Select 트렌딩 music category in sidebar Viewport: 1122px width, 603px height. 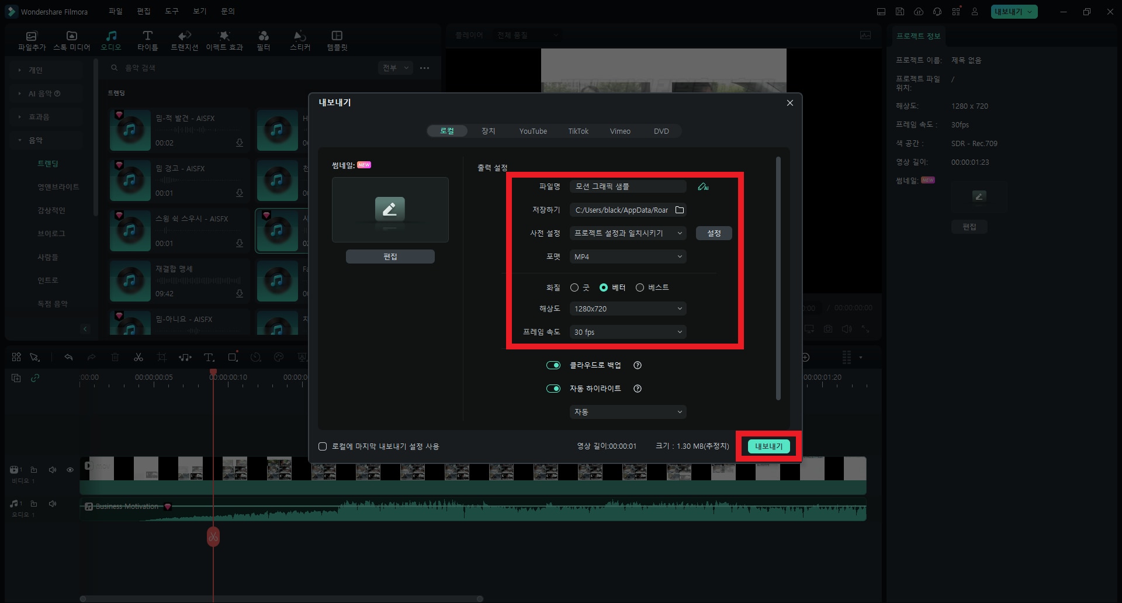point(48,164)
